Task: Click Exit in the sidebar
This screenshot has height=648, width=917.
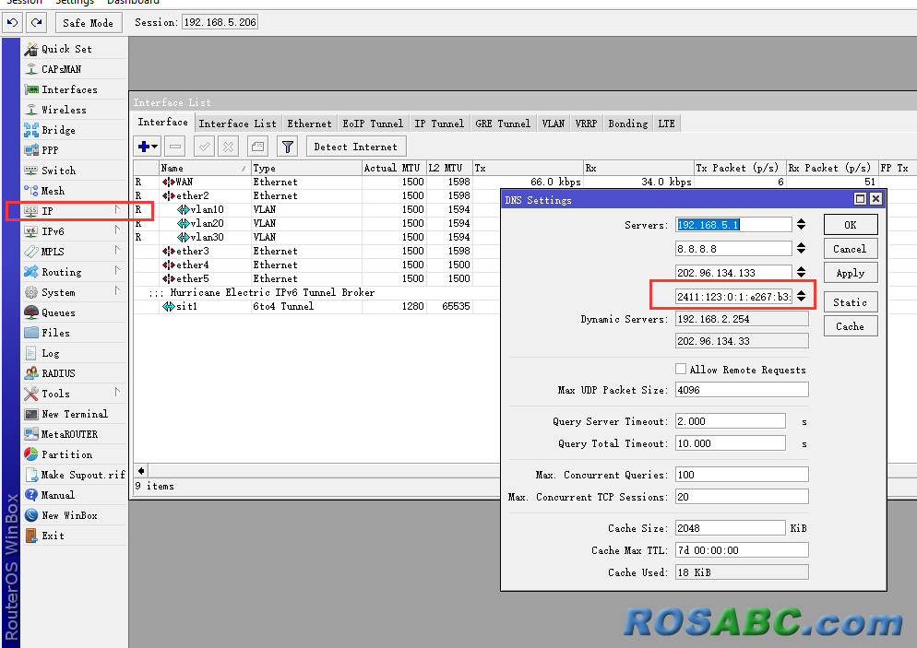Action: pos(75,536)
